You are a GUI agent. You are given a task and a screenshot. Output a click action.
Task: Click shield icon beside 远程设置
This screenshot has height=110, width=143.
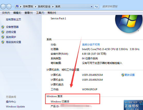tap(3, 32)
